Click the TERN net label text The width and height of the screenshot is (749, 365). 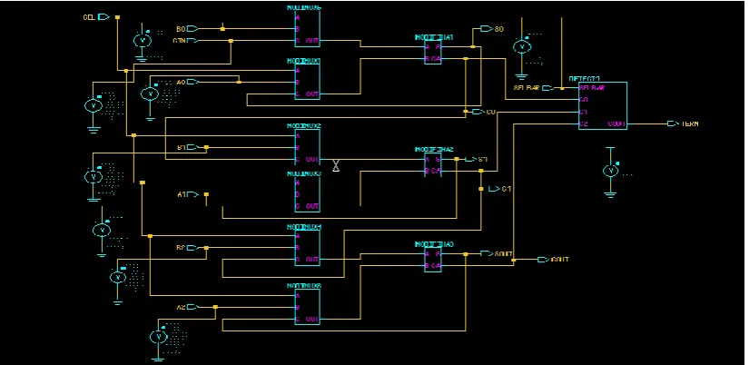[x=690, y=123]
